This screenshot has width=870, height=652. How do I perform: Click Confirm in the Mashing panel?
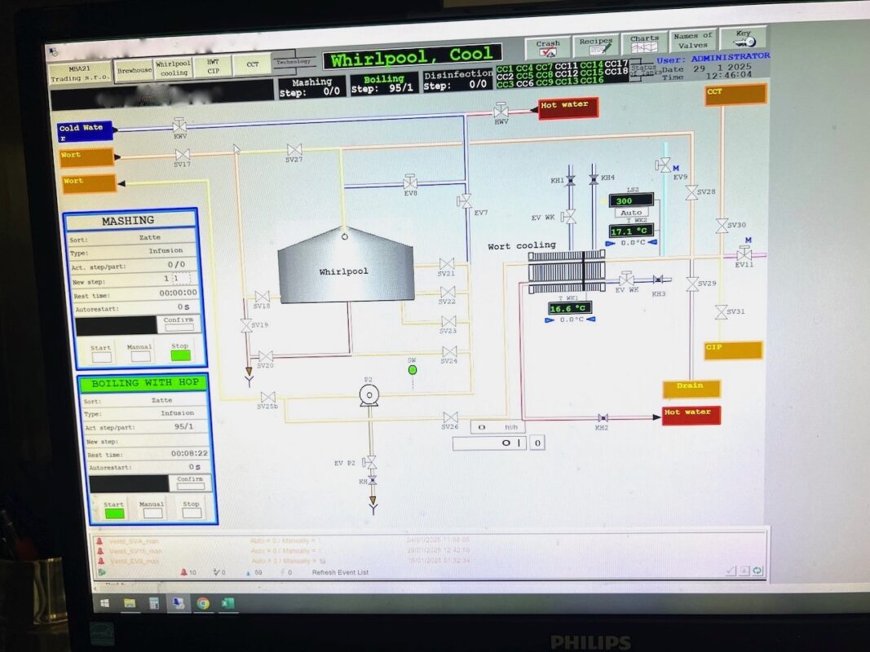tap(179, 324)
